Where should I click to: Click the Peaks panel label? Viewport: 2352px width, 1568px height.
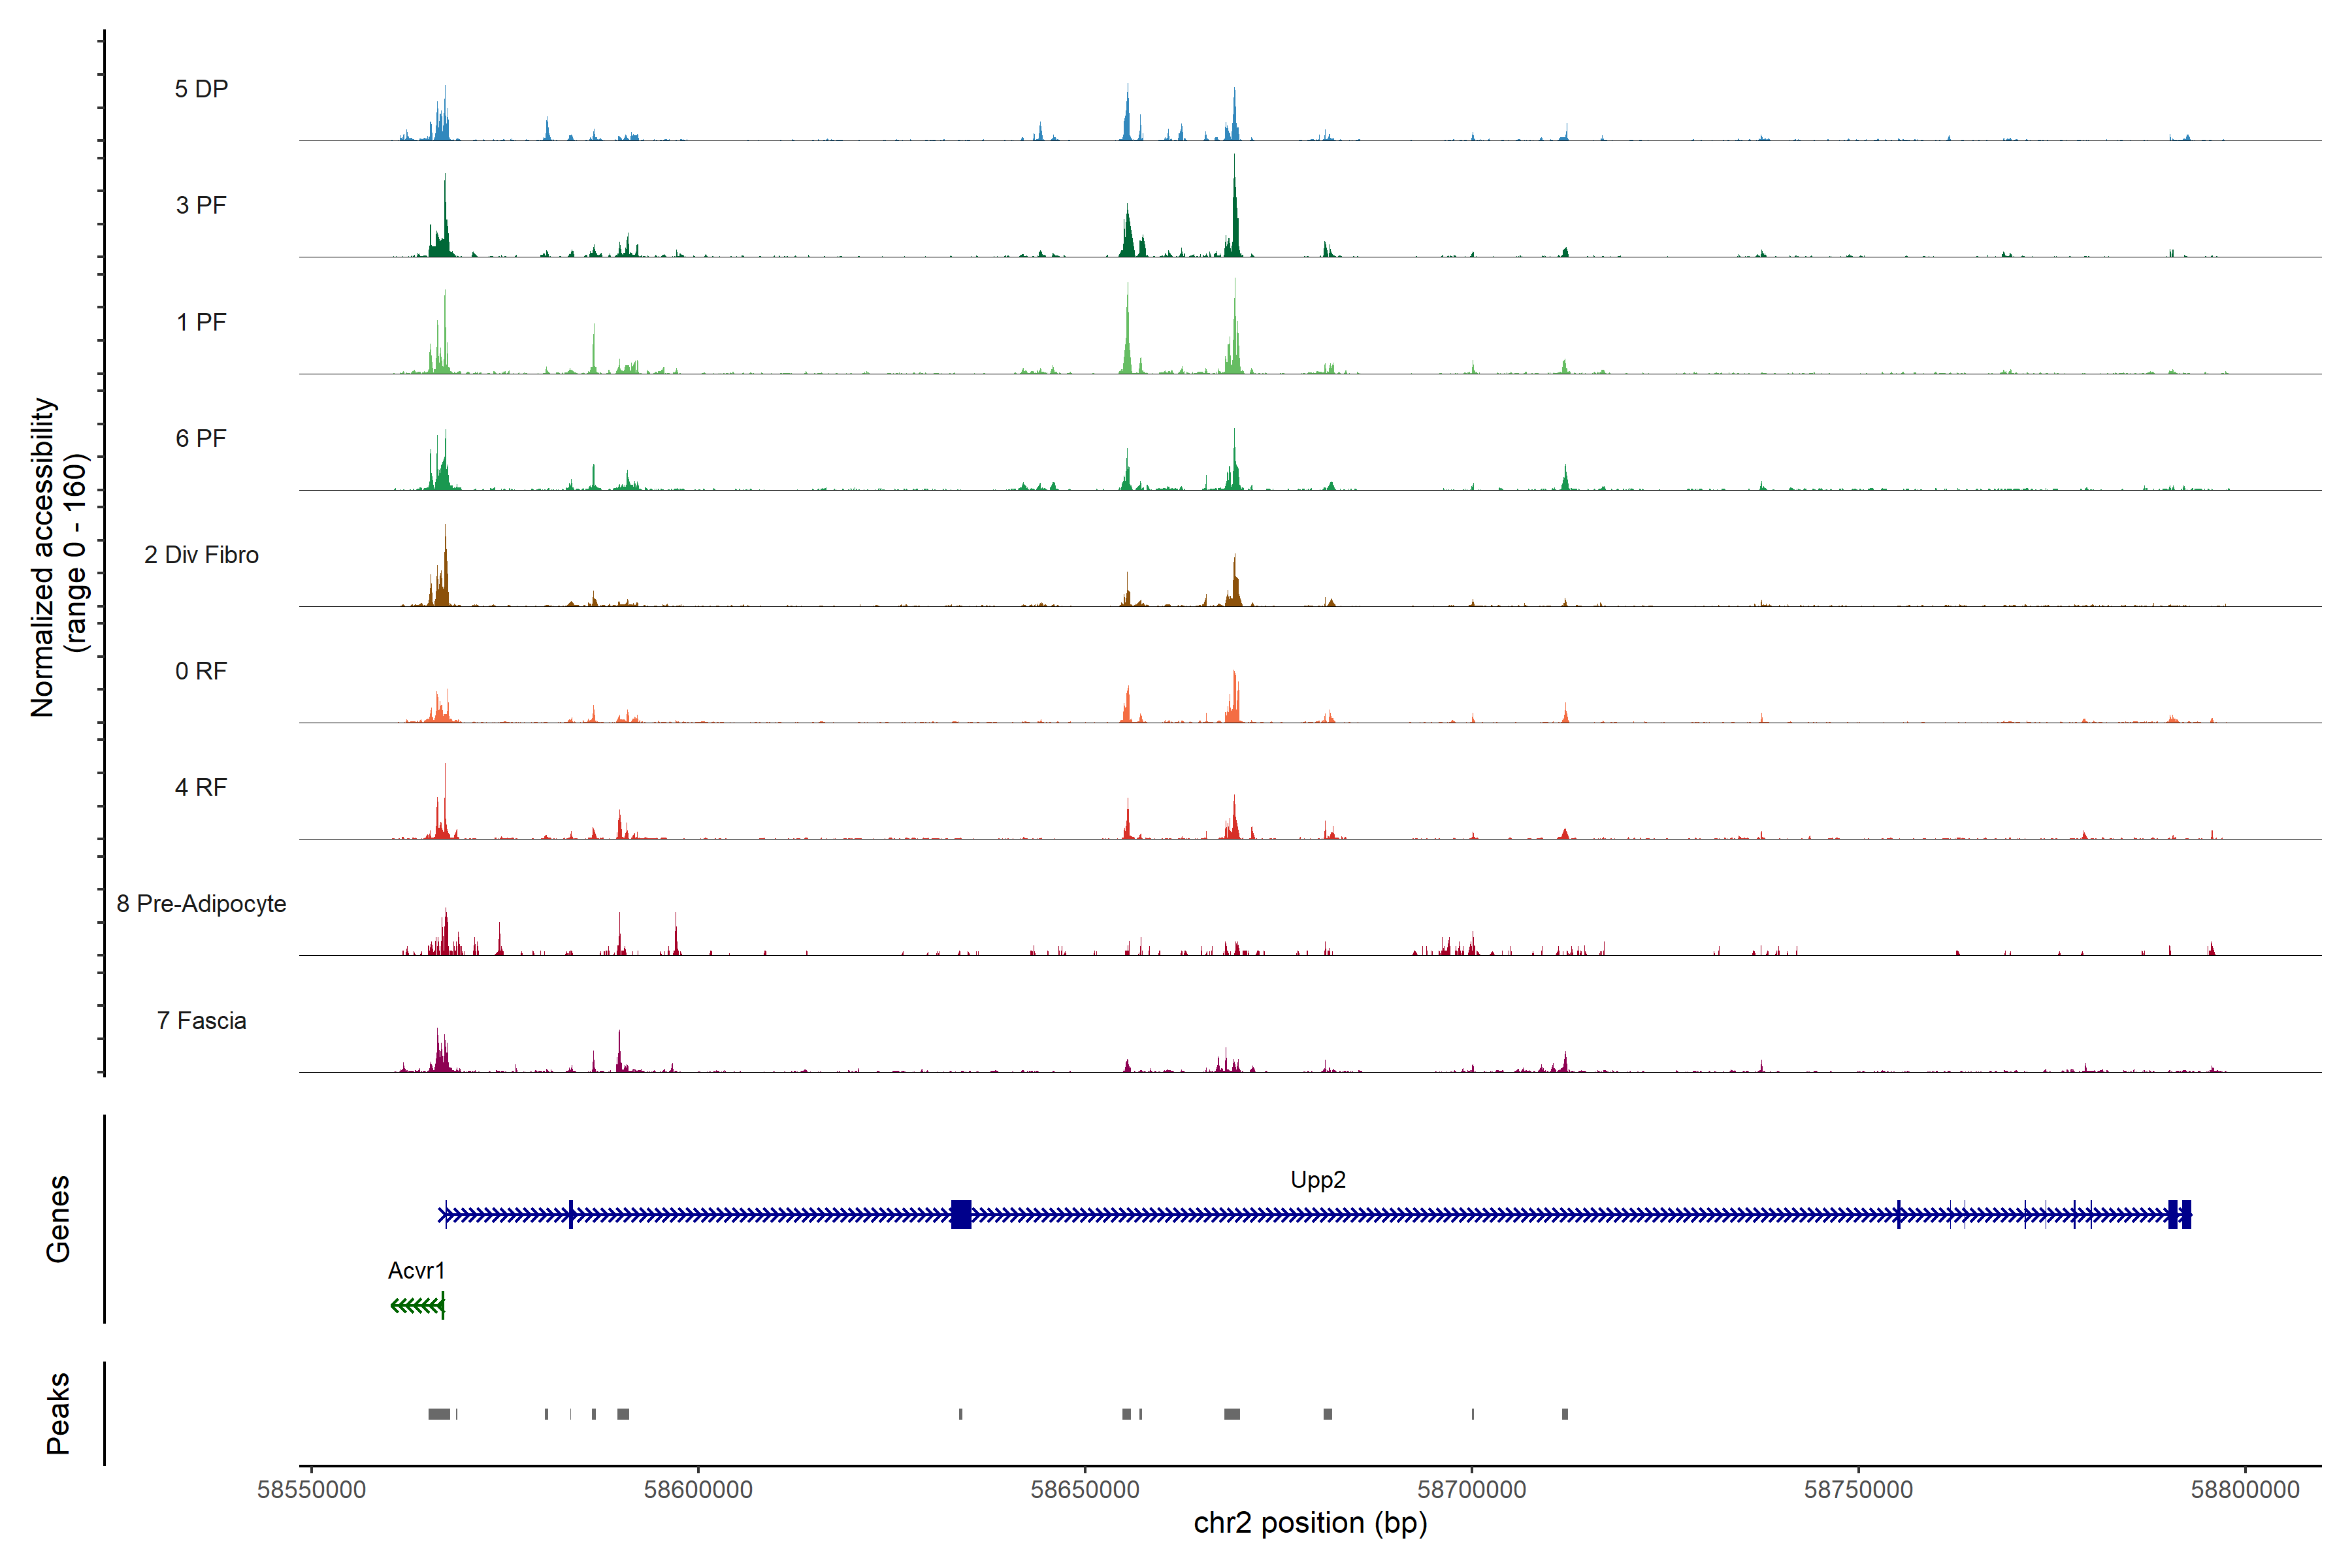[x=58, y=1413]
